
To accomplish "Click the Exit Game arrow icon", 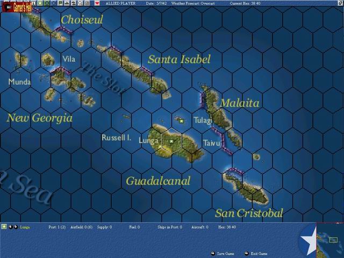I will (x=247, y=253).
